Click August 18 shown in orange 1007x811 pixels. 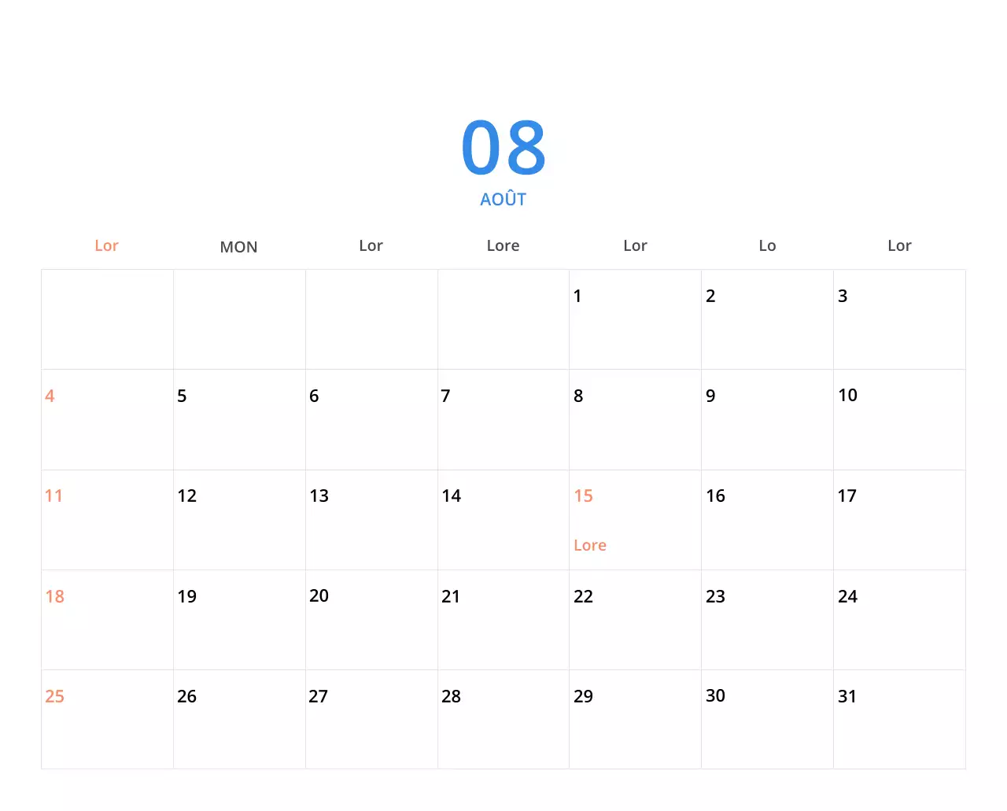tap(55, 596)
